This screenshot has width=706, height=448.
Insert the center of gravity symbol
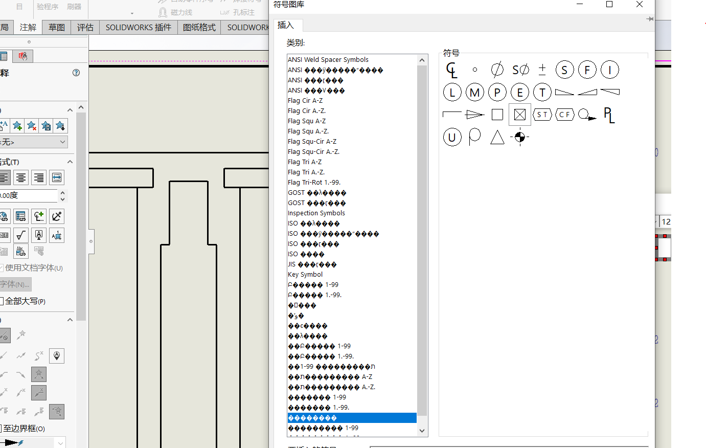coord(520,137)
